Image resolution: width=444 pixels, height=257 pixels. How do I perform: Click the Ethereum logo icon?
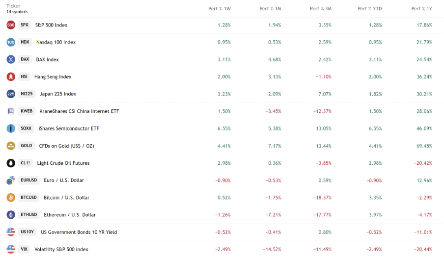tap(11, 215)
